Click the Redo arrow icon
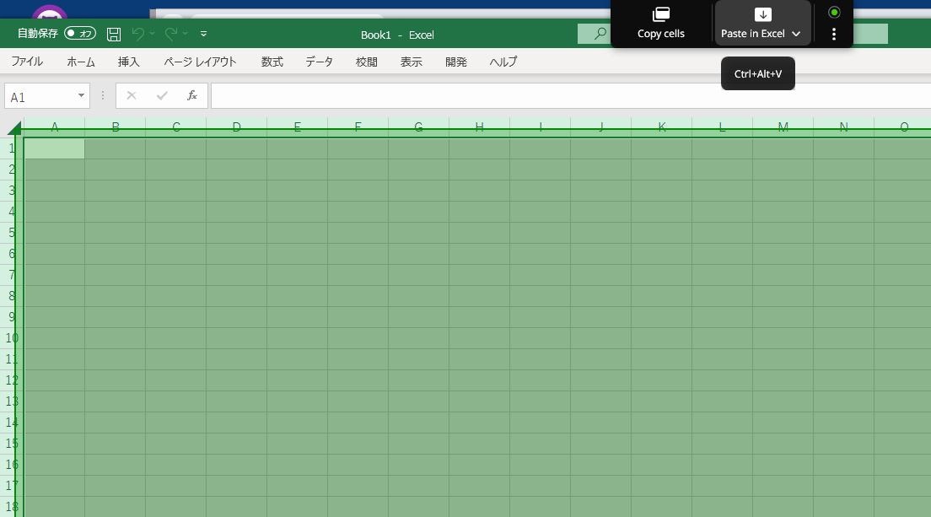 pyautogui.click(x=171, y=34)
